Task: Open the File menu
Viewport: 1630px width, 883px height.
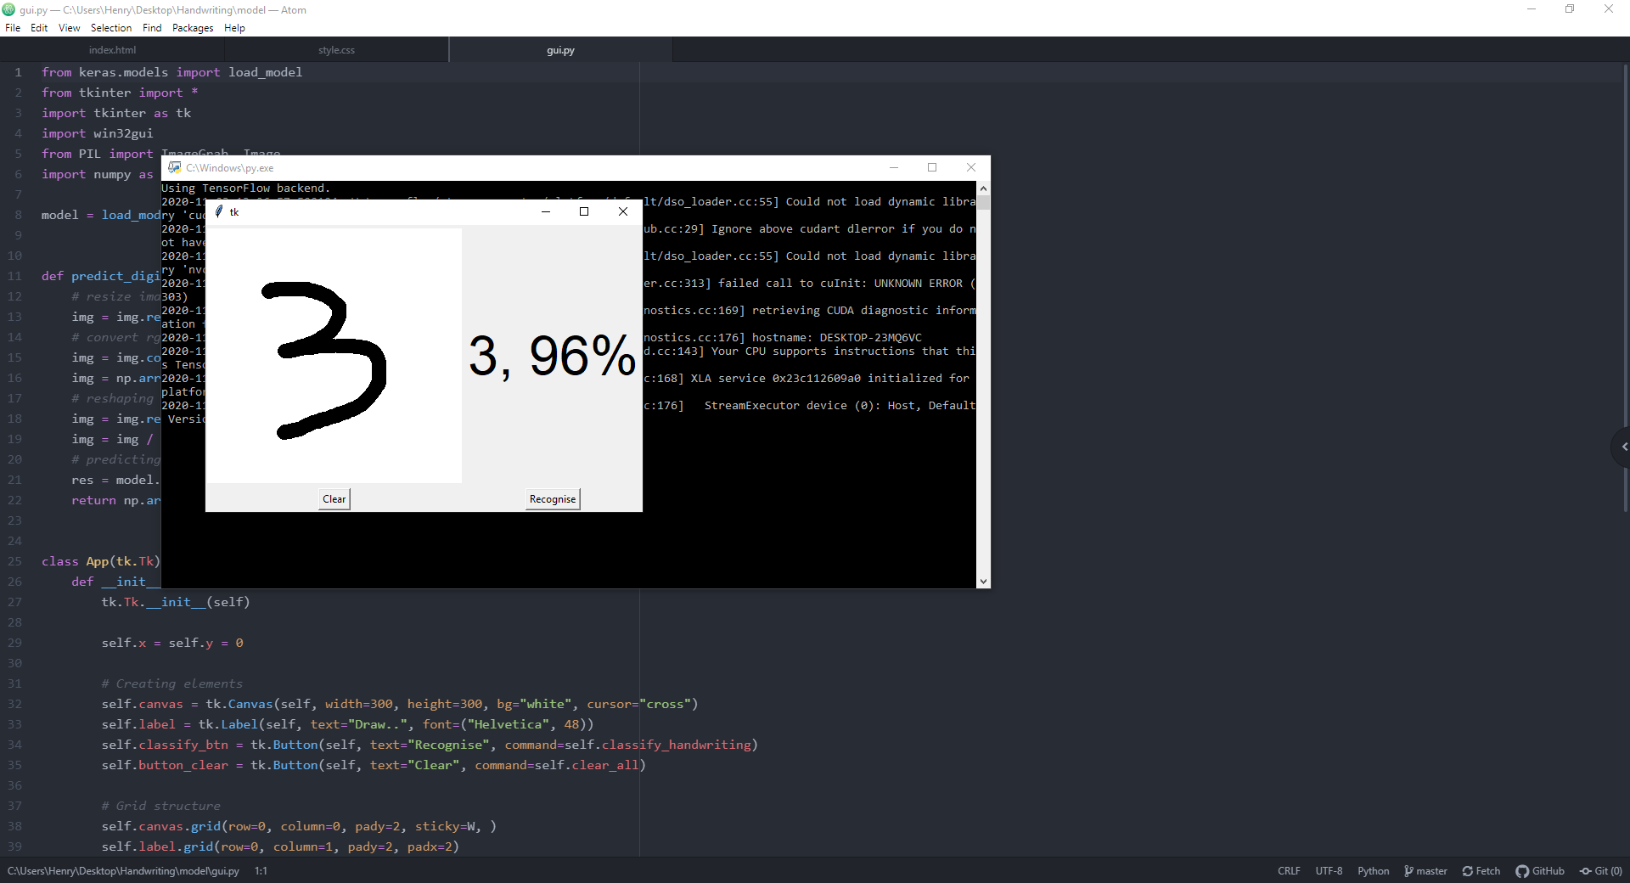Action: [13, 28]
